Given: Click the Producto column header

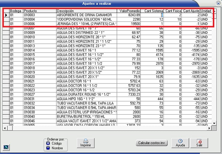Looking at the screenshot, I should click(40, 11).
